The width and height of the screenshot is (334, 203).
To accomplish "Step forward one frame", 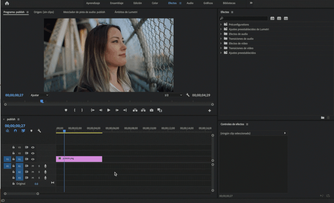I will click(117, 110).
